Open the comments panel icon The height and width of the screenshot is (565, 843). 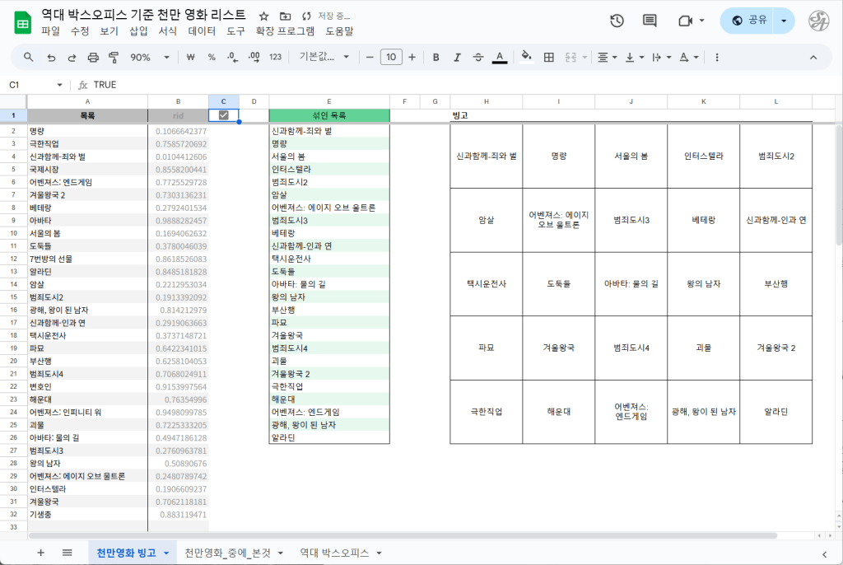tap(650, 21)
